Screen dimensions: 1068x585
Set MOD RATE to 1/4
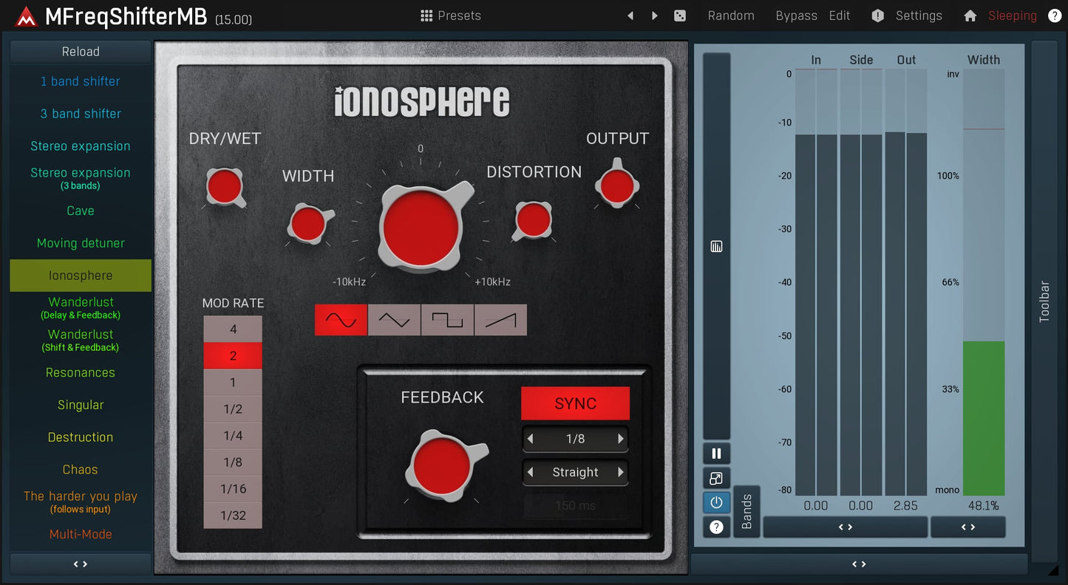[x=233, y=435]
